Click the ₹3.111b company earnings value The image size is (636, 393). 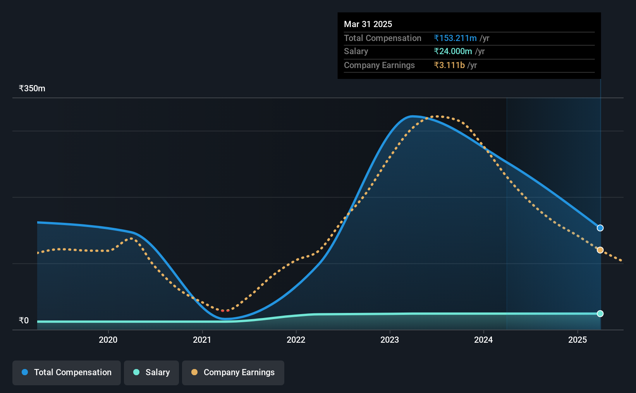tap(449, 65)
